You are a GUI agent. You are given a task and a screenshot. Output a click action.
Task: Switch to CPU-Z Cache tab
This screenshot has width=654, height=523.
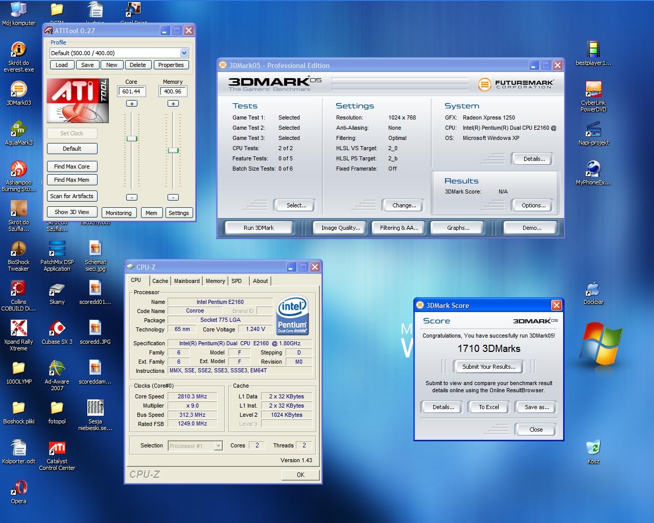tap(160, 281)
